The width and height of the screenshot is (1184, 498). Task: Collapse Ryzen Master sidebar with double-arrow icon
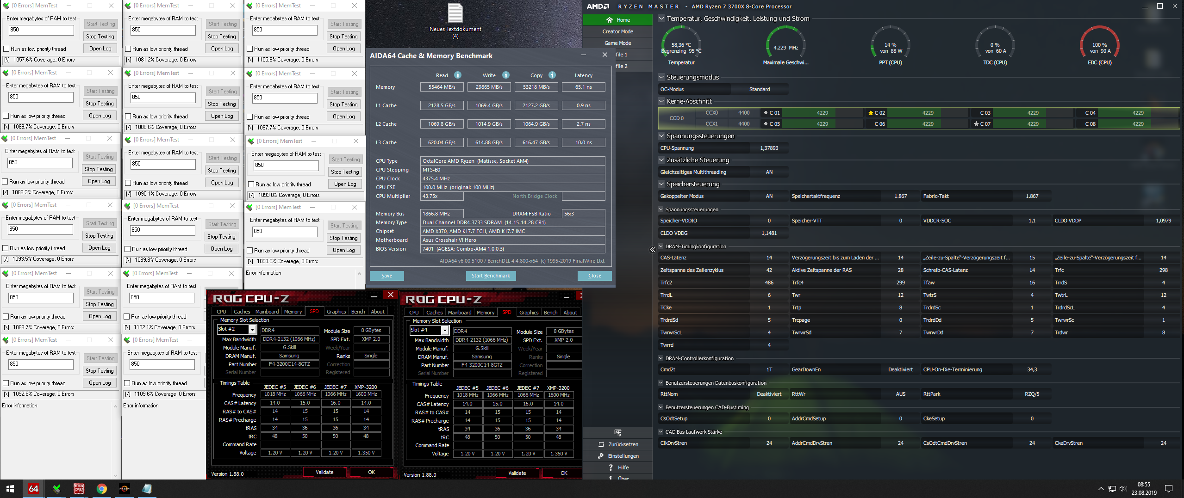pyautogui.click(x=653, y=250)
